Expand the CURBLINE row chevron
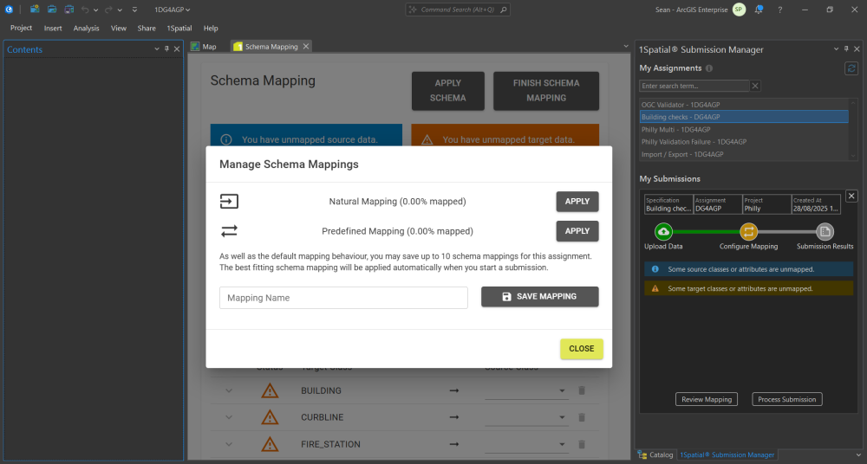The height and width of the screenshot is (464, 867). (x=229, y=417)
